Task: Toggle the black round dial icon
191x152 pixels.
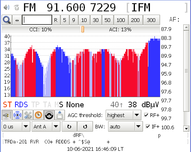Action: pos(49,115)
